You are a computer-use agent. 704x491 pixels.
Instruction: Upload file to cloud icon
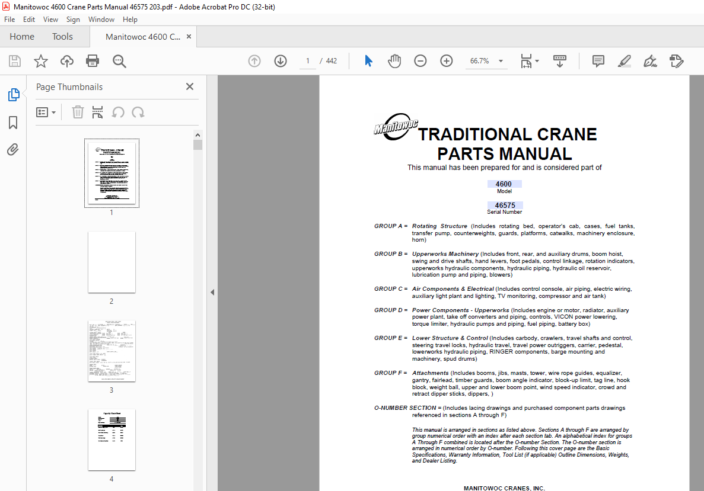tap(67, 61)
